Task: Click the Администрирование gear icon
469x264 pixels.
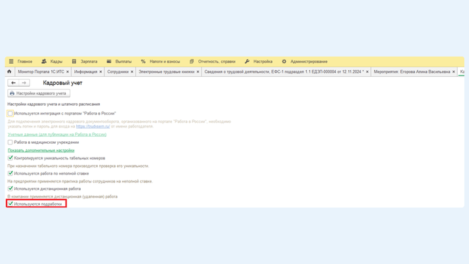Action: 284,61
